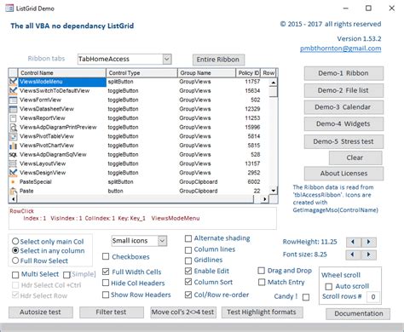
Task: Click the ViewsPivotChartView row icon
Action: (x=13, y=146)
